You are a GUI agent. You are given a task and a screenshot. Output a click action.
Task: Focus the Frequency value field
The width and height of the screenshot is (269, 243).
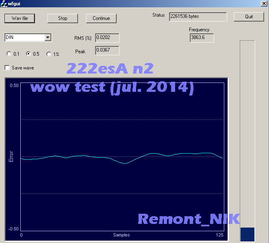201,38
